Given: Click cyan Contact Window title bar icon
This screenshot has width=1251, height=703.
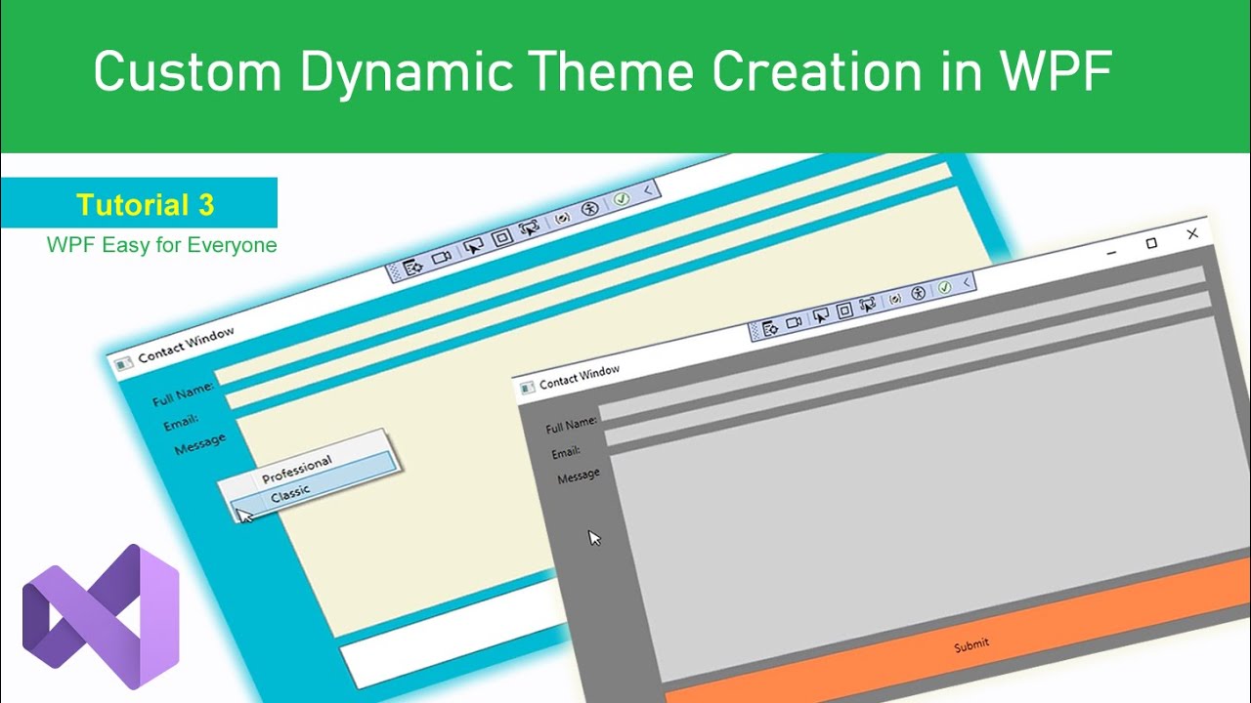Looking at the screenshot, I should point(123,364).
